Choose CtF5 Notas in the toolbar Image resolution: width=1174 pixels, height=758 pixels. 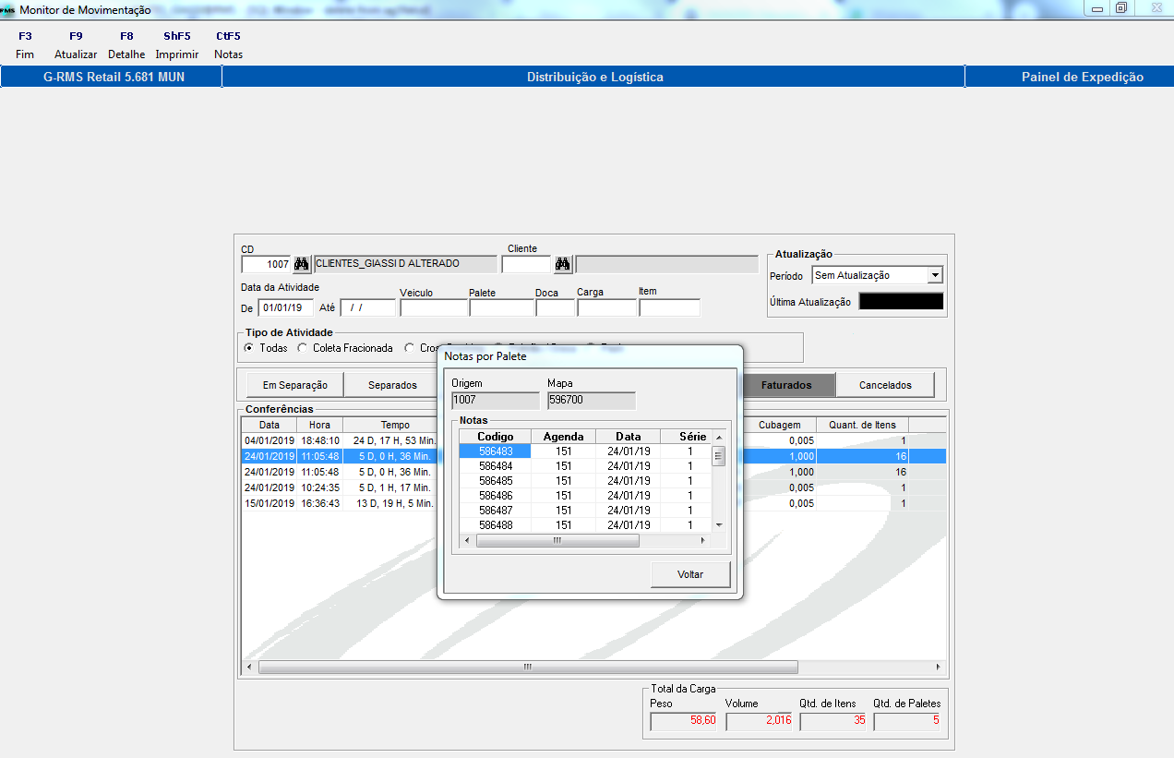pyautogui.click(x=228, y=45)
